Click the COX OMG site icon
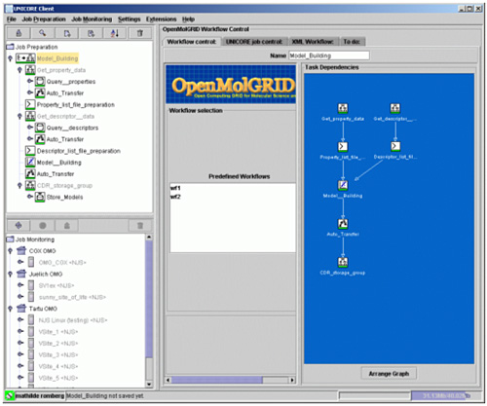 (21, 250)
